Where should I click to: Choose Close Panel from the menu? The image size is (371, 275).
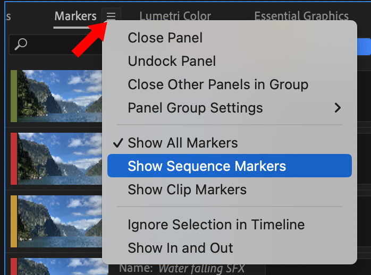[165, 38]
